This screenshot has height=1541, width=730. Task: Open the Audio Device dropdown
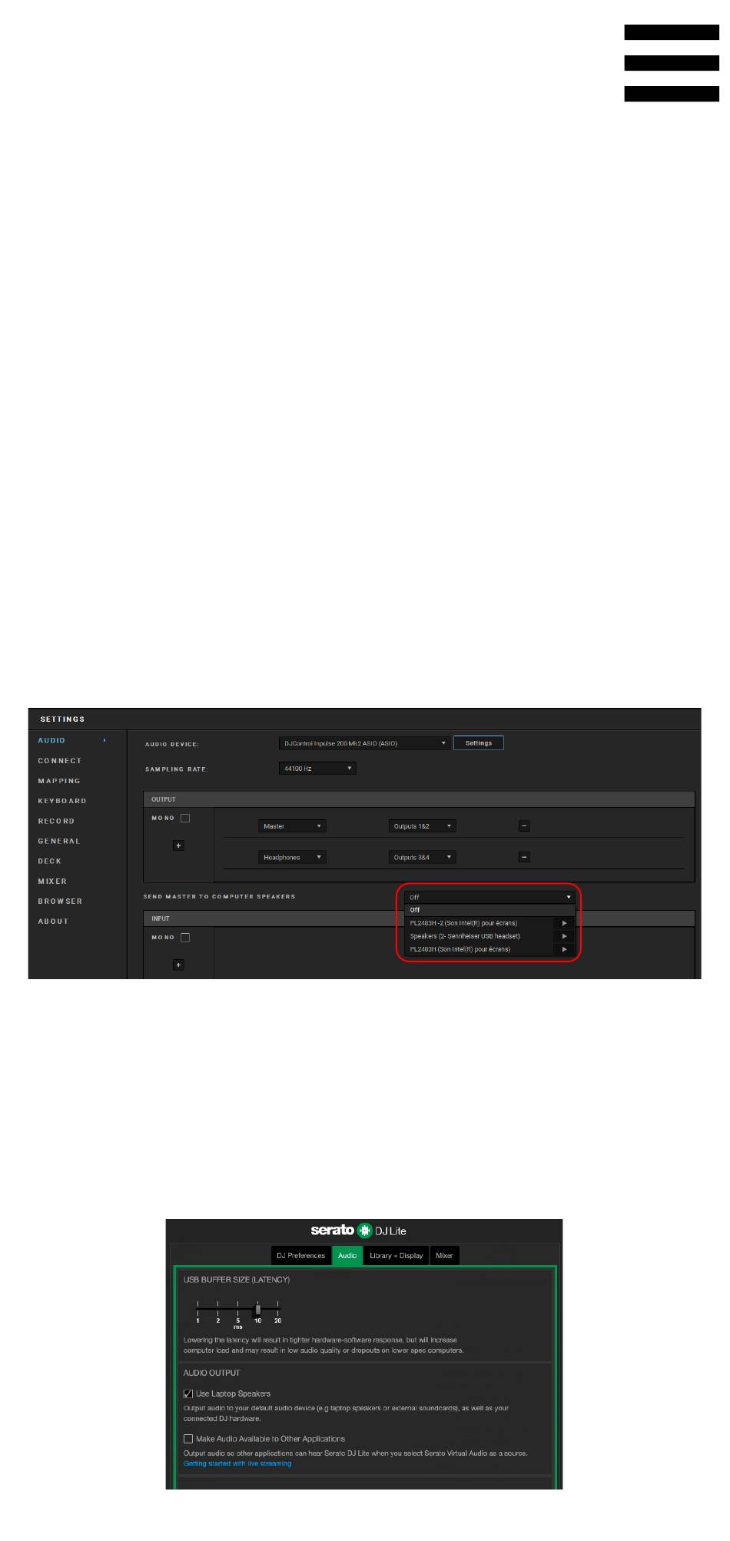pos(364,743)
